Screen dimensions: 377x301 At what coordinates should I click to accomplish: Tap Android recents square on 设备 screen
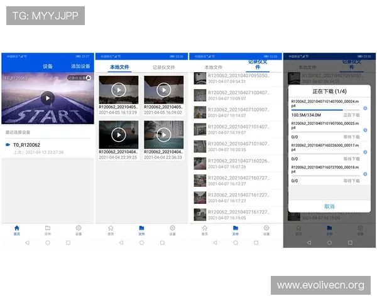68,243
